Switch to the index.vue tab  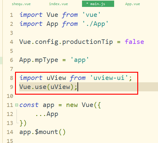click(58, 4)
